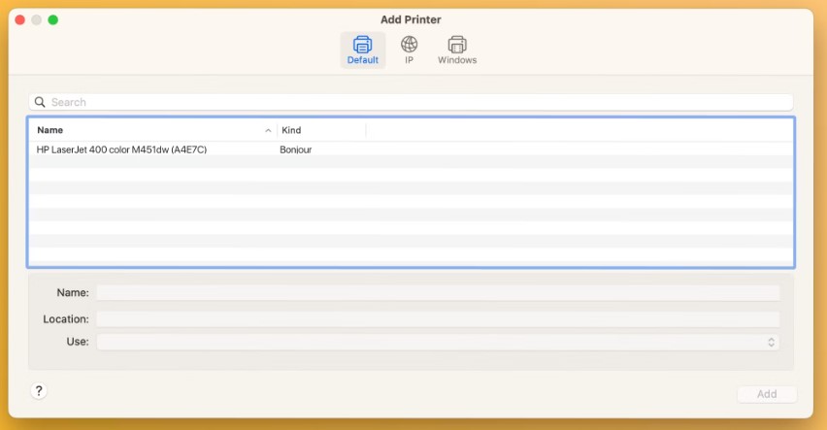Click the green zoom window button
The width and height of the screenshot is (827, 430).
(x=52, y=20)
